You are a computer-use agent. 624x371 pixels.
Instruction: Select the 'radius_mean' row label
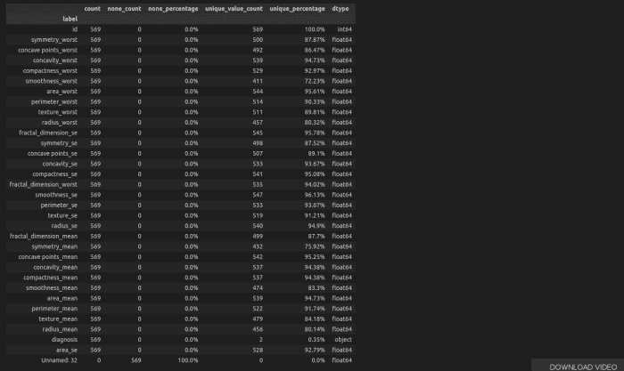point(57,328)
